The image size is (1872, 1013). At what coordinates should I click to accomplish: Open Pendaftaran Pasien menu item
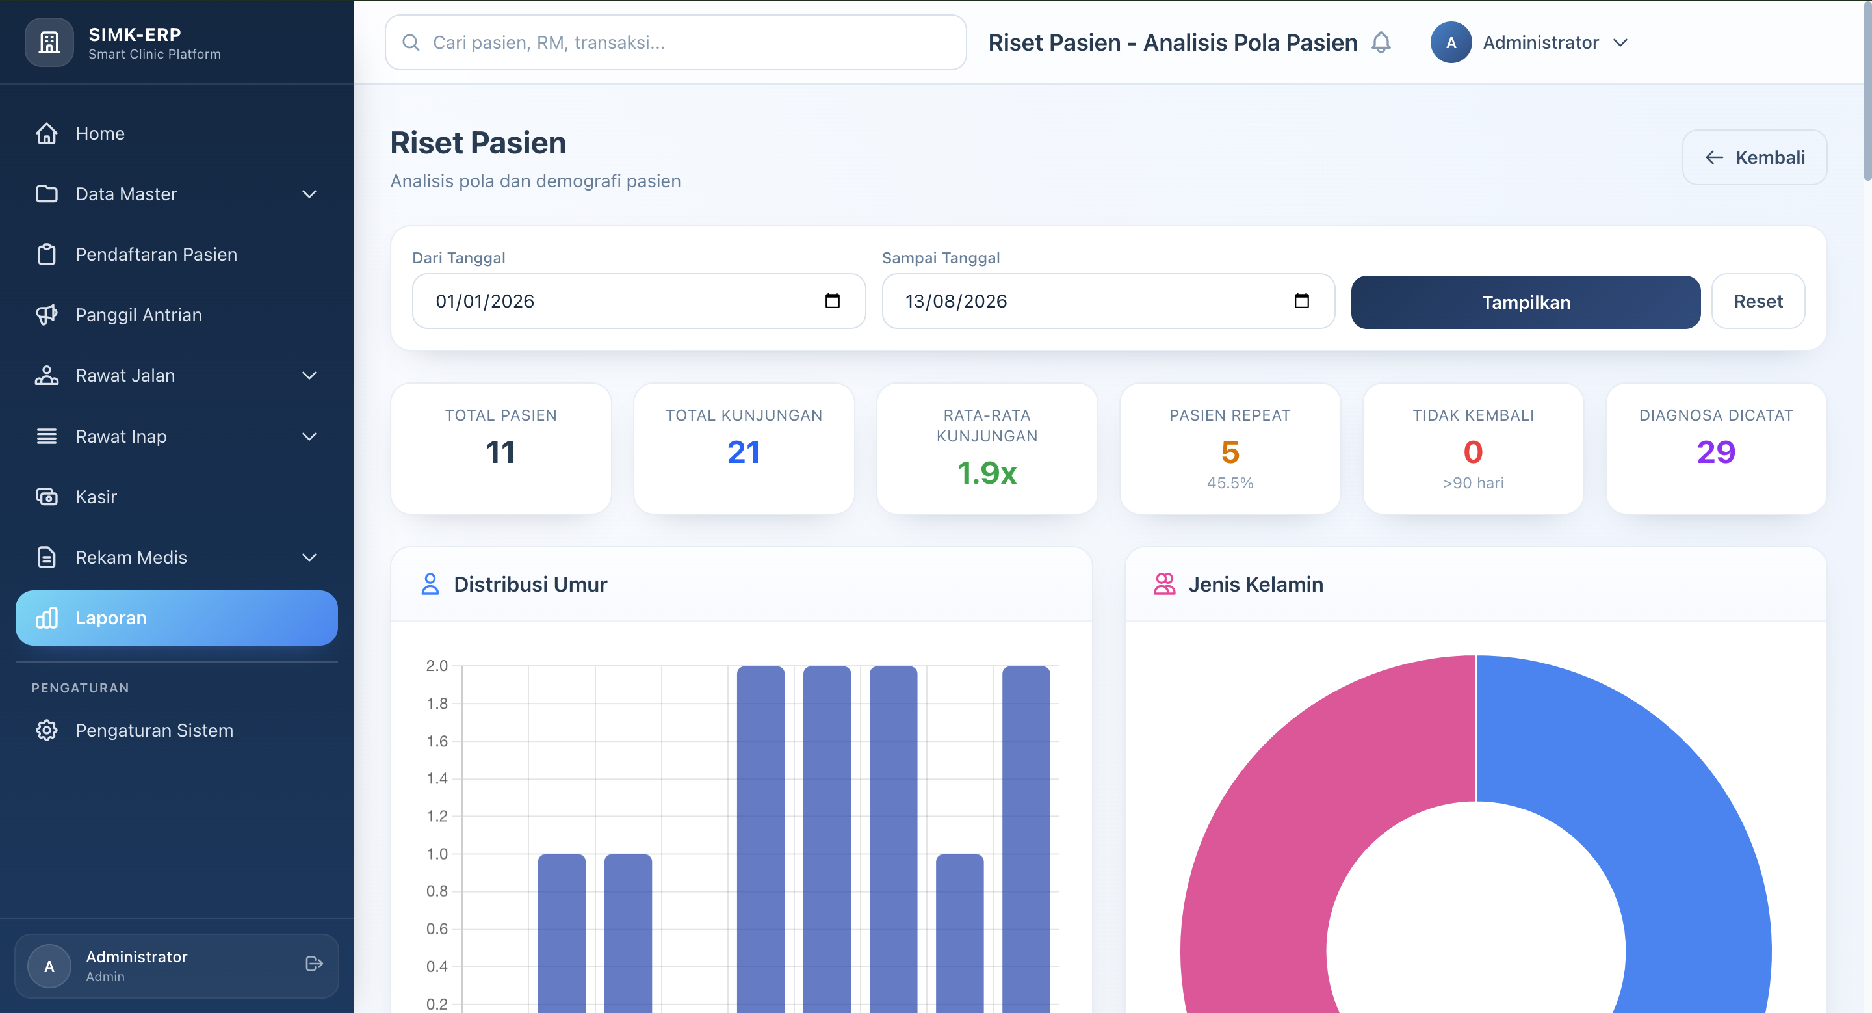(x=177, y=254)
